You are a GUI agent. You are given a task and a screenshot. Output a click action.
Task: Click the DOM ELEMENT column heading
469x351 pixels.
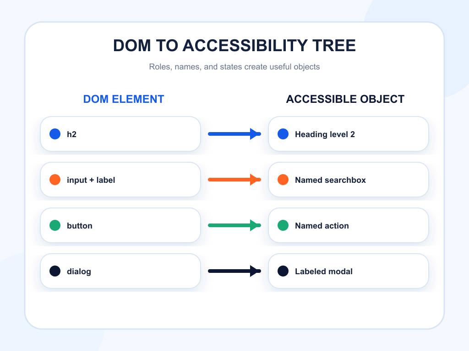[x=124, y=99]
